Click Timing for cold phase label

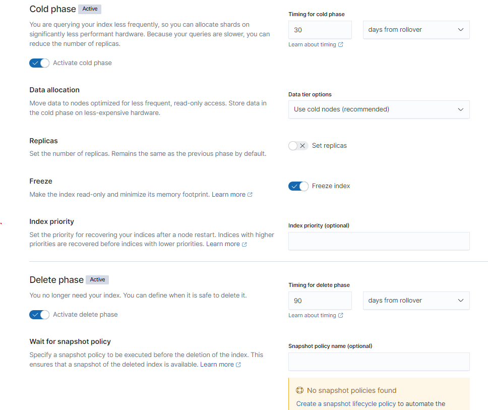tap(317, 14)
